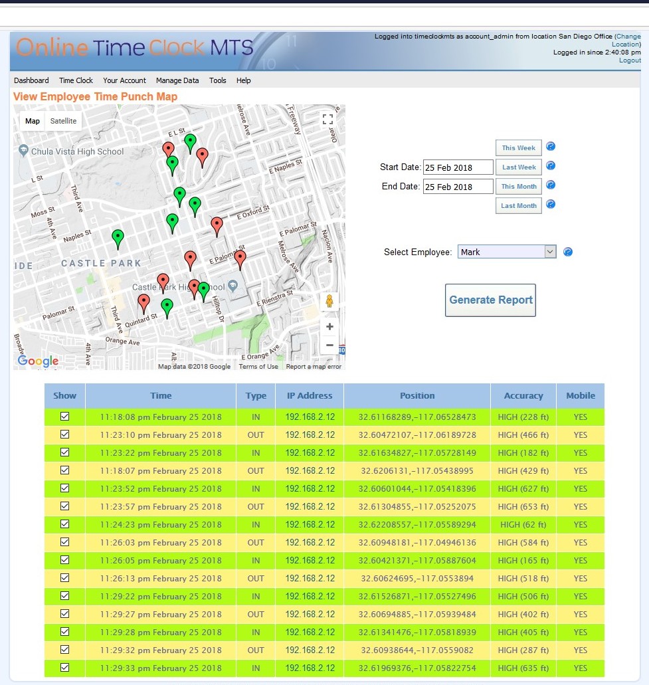Click the topmost green pin near E L St
Image resolution: width=649 pixels, height=685 pixels.
(x=190, y=143)
